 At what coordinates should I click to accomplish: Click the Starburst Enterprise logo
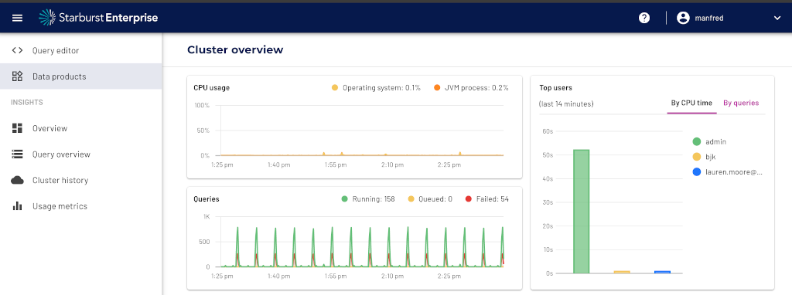pos(98,19)
